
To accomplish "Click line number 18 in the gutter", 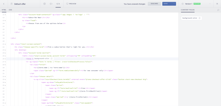I will click(4, 35).
